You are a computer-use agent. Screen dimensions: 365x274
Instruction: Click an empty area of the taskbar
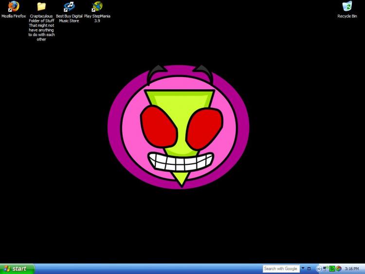coord(146,269)
